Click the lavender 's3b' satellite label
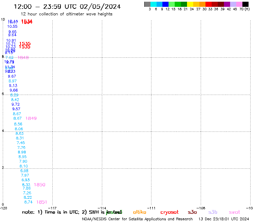The width and height of the screenshot is (253, 222). click(x=213, y=212)
